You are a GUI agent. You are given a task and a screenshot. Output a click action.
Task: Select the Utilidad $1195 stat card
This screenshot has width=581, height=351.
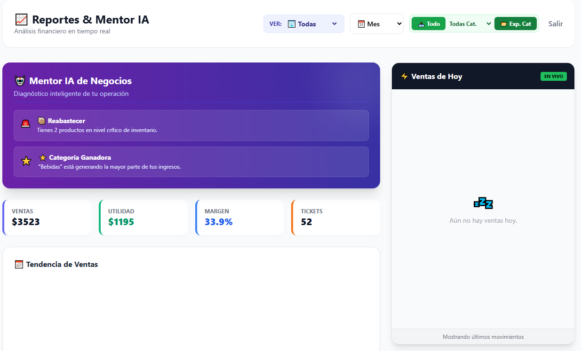[143, 218]
